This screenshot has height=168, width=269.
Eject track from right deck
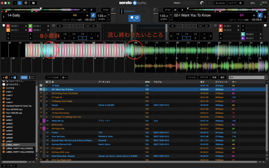pos(254,15)
